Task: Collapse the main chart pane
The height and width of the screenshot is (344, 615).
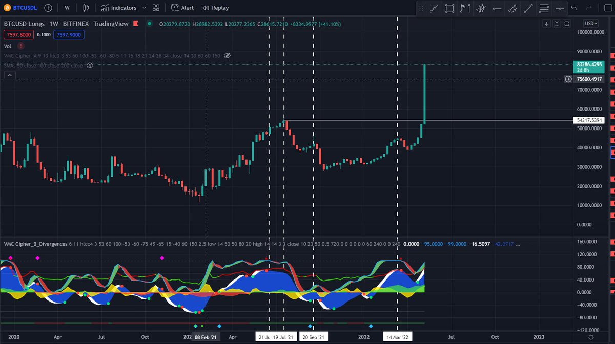Action: [x=557, y=24]
